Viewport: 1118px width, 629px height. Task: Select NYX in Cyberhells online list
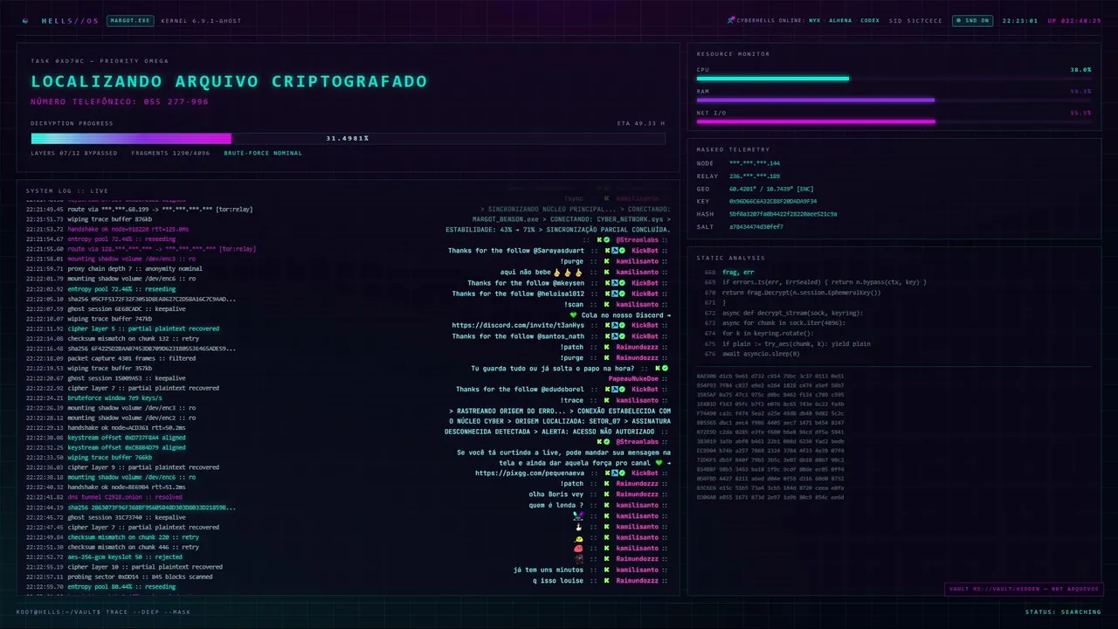[815, 20]
